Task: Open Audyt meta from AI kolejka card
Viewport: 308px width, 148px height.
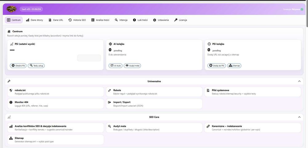Action: tap(132, 66)
